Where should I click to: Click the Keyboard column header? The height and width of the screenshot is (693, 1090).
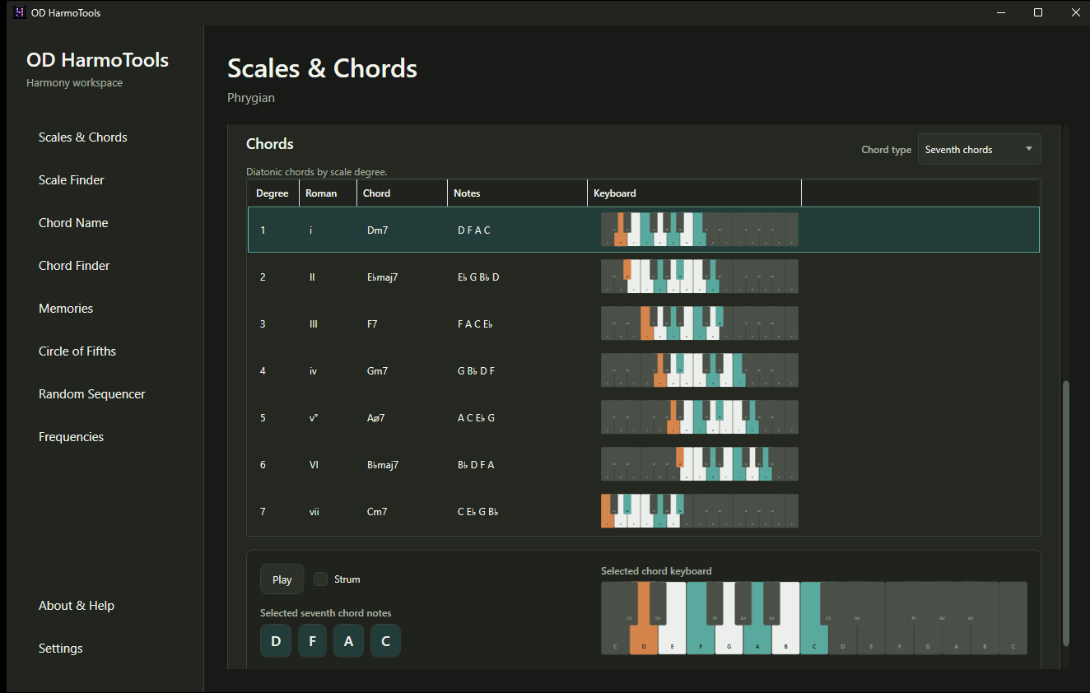pyautogui.click(x=694, y=193)
